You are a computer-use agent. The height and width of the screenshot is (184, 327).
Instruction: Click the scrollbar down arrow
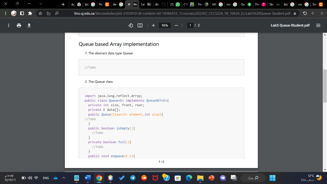tap(325, 170)
